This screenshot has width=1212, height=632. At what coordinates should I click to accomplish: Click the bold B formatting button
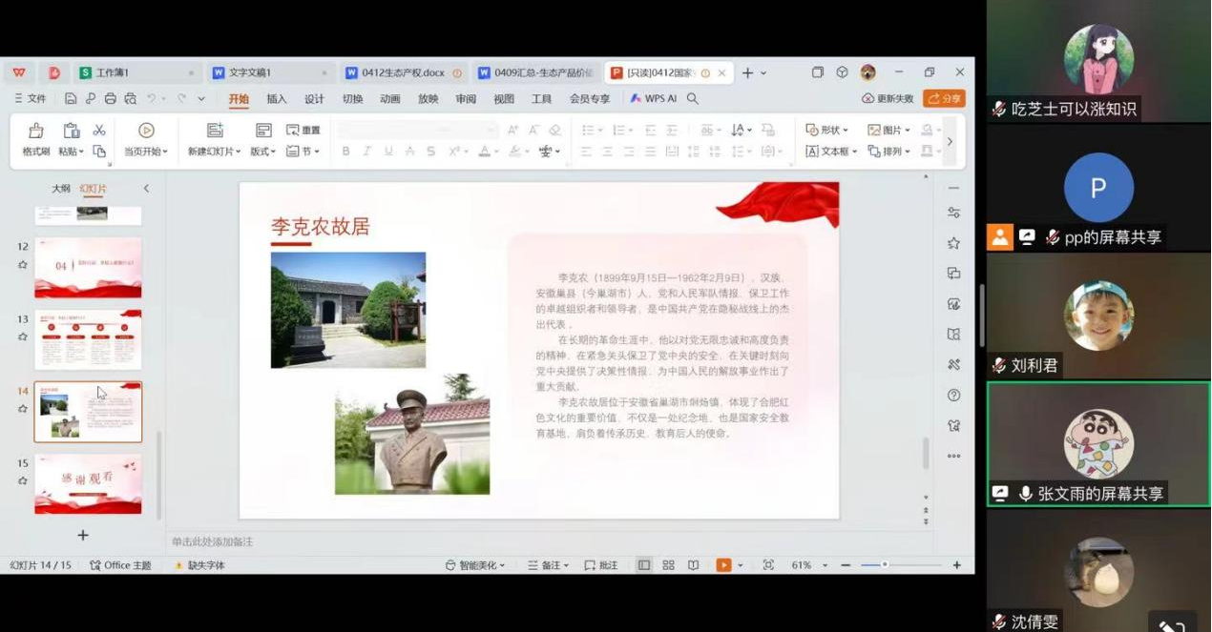point(345,152)
